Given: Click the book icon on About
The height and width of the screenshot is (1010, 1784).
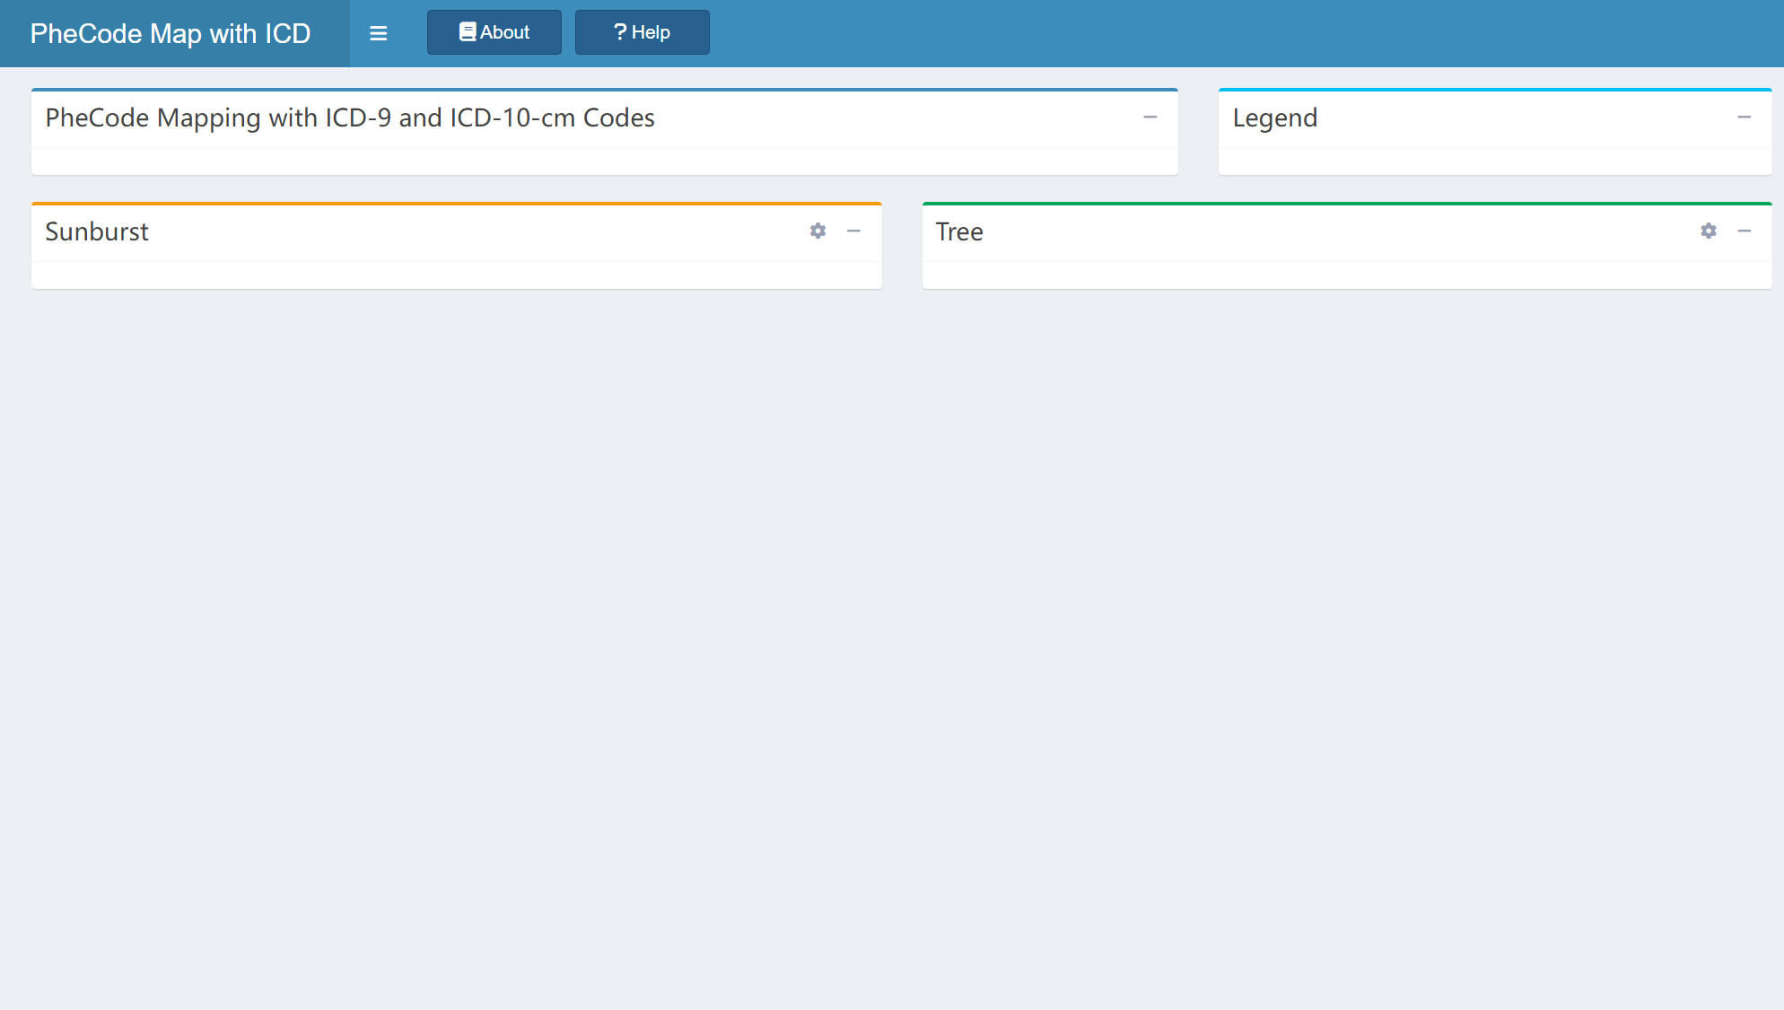Looking at the screenshot, I should [468, 32].
